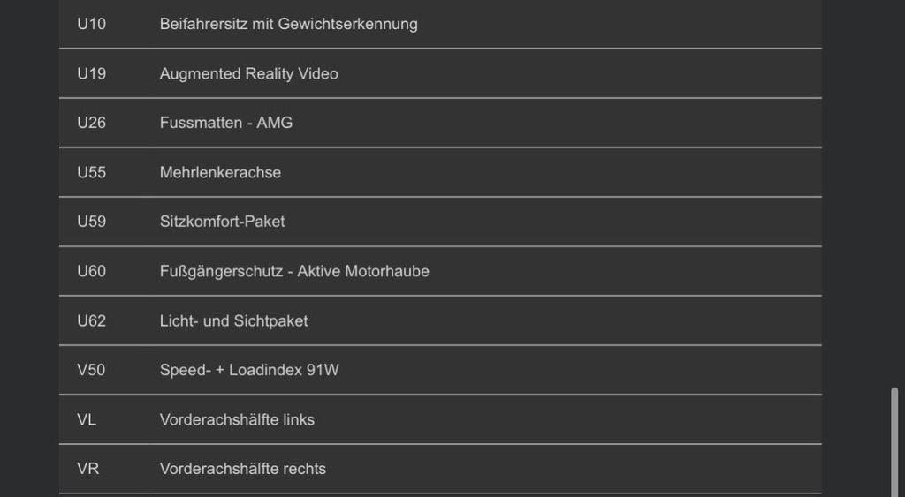Click the U19 option code
Image resolution: width=905 pixels, height=497 pixels.
coord(91,73)
